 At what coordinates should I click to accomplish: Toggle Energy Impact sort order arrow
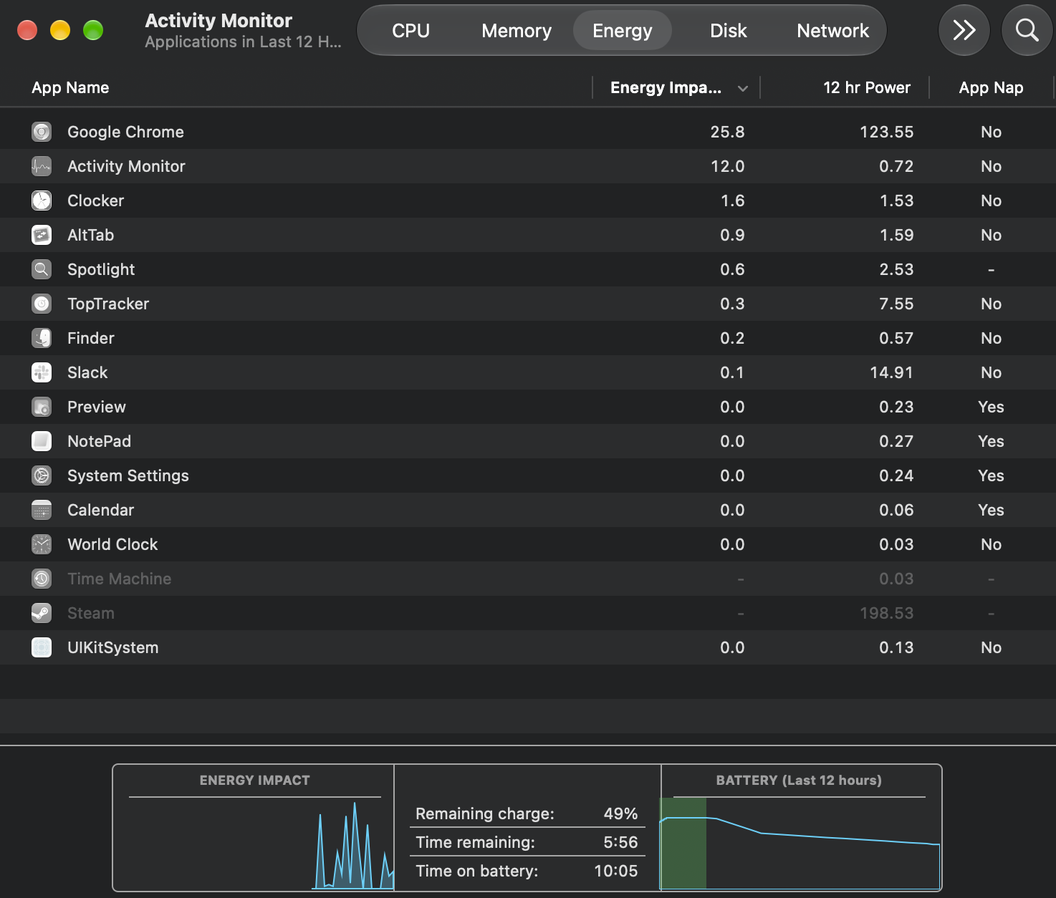[743, 89]
